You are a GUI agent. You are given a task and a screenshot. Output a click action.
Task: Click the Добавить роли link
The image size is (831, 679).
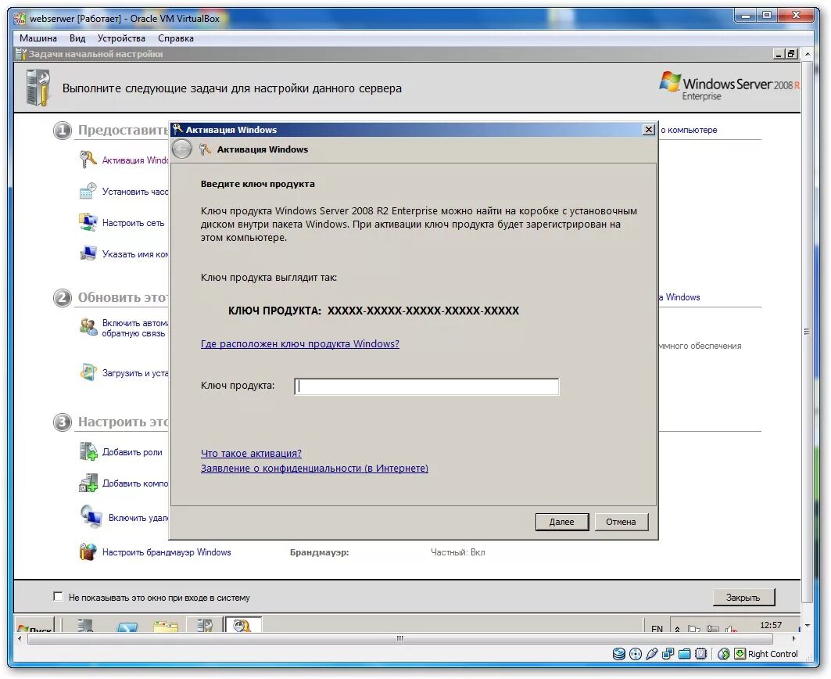132,452
